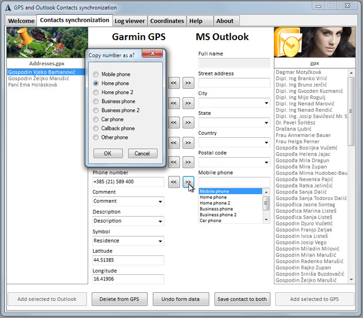Choose Home phone radio button
The width and height of the screenshot is (363, 318).
[96, 83]
